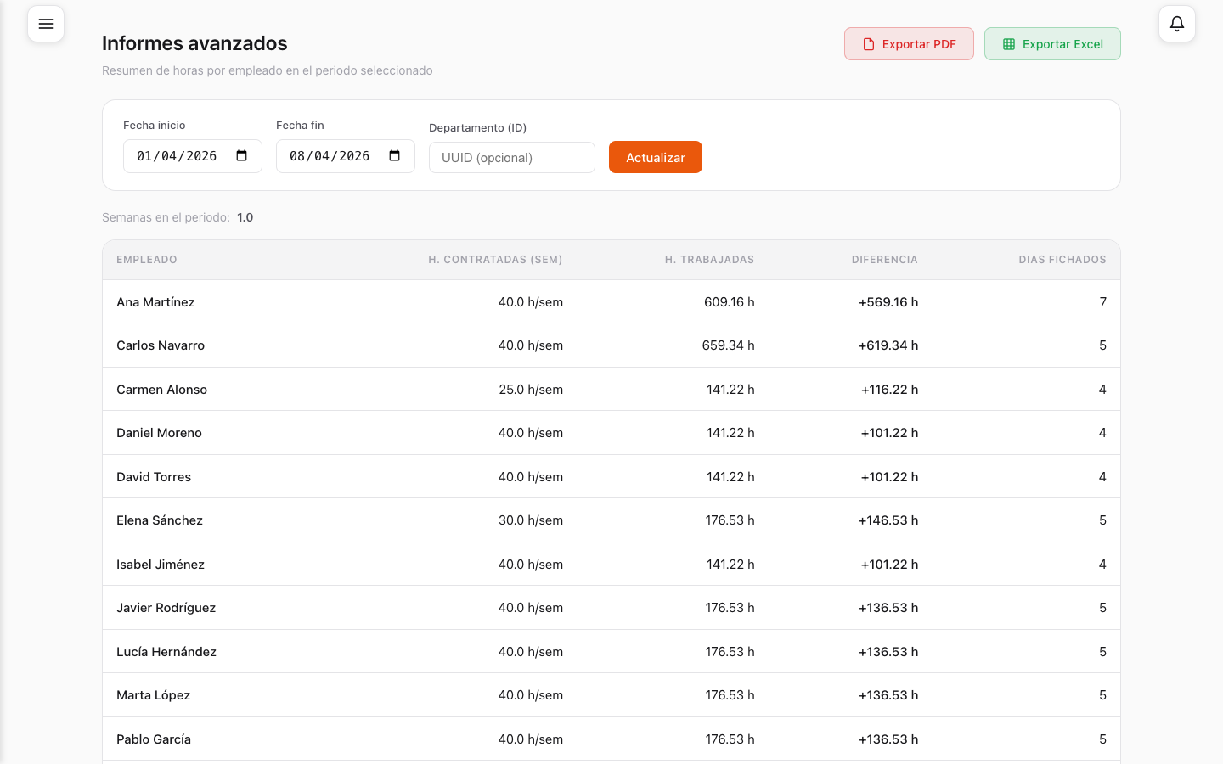Open the notifications bell
Image resolution: width=1223 pixels, height=764 pixels.
coord(1176,24)
